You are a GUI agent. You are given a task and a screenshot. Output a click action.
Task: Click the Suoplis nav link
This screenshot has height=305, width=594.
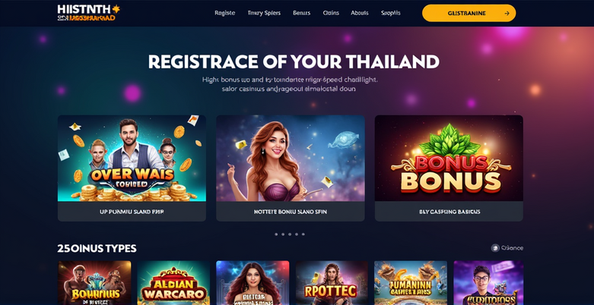(391, 13)
